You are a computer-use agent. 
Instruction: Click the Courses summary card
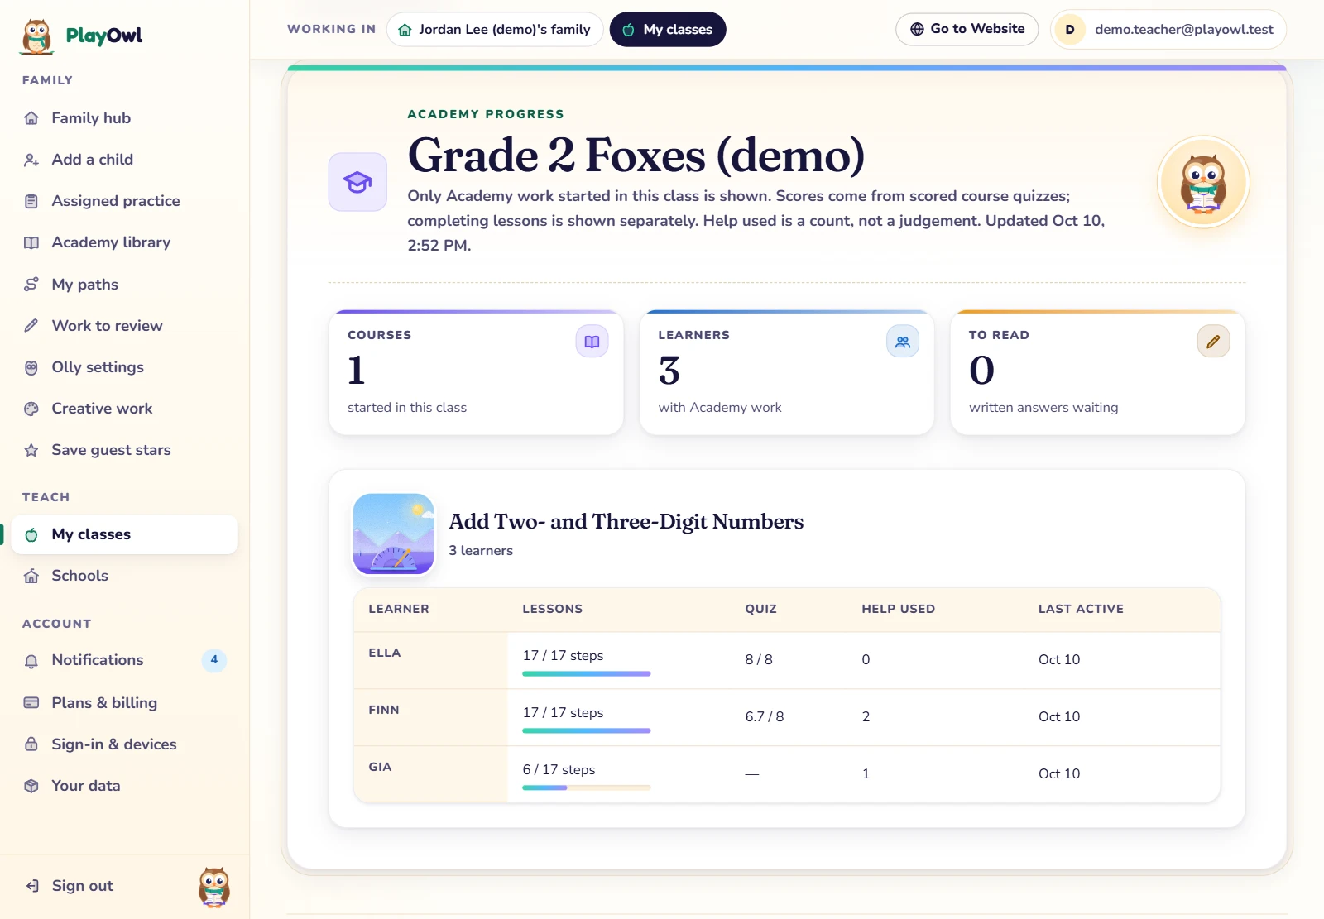476,373
